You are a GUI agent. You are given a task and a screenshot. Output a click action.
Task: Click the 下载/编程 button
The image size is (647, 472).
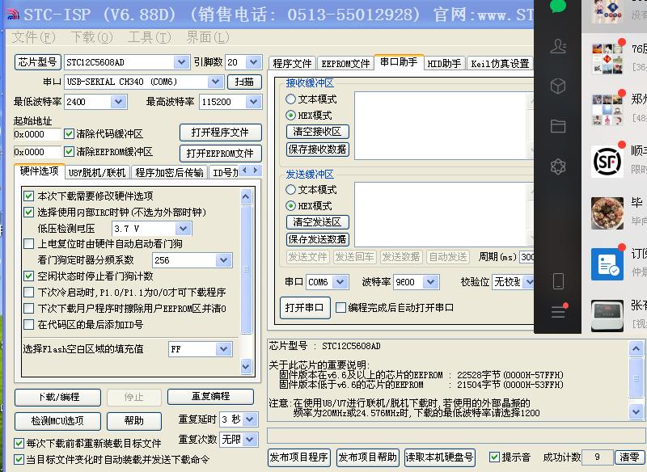pyautogui.click(x=59, y=397)
